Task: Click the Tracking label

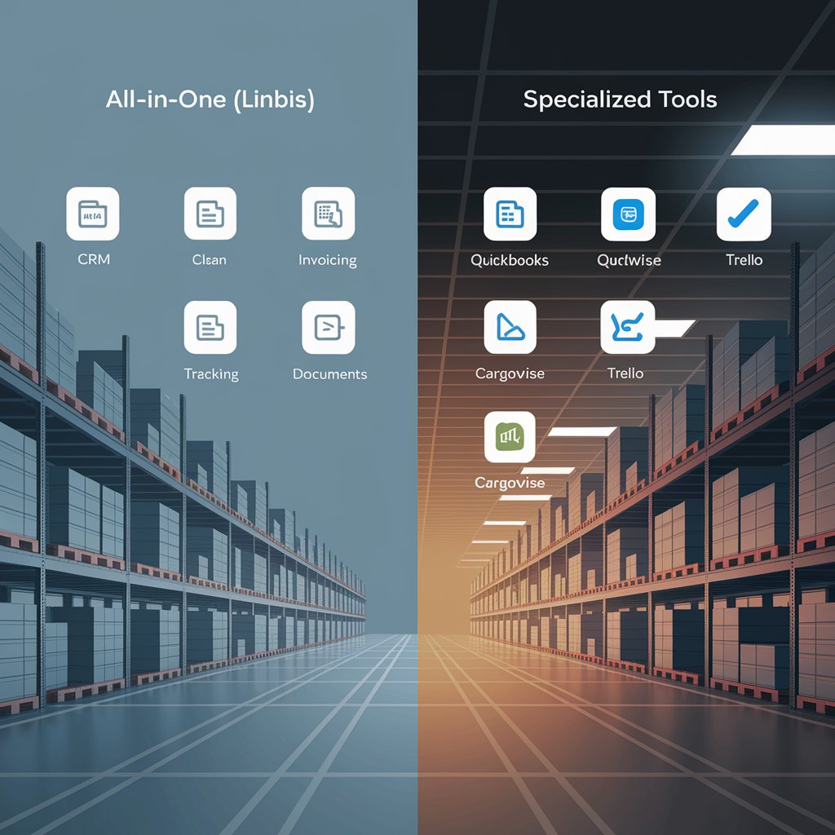Action: coord(211,374)
